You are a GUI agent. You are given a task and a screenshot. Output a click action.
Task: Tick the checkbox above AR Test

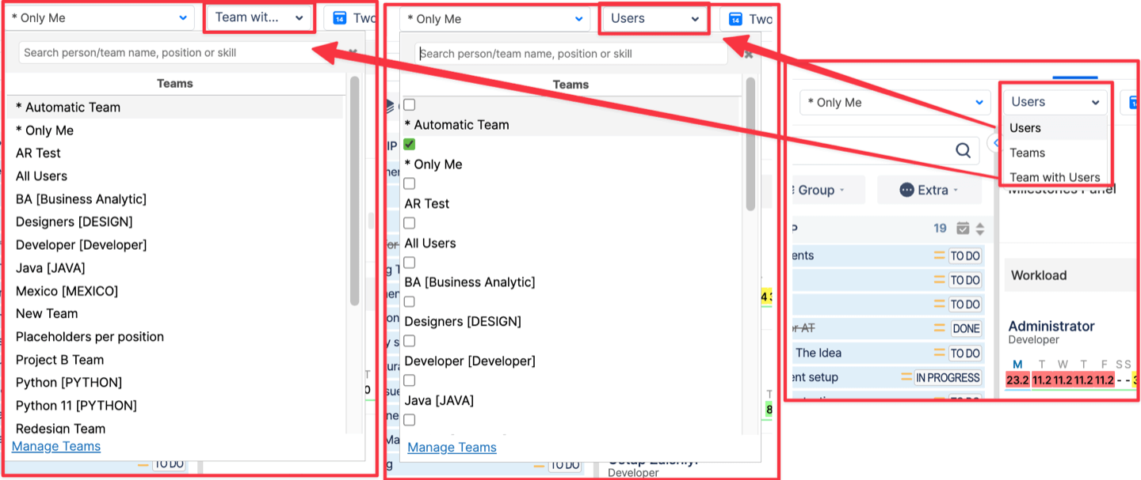pos(410,183)
